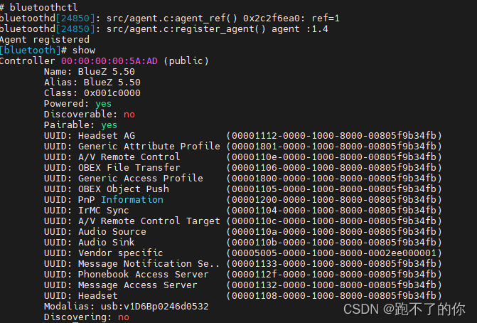477x323 pixels.
Task: Select the 0000110b UUID value
Action: coord(334,243)
